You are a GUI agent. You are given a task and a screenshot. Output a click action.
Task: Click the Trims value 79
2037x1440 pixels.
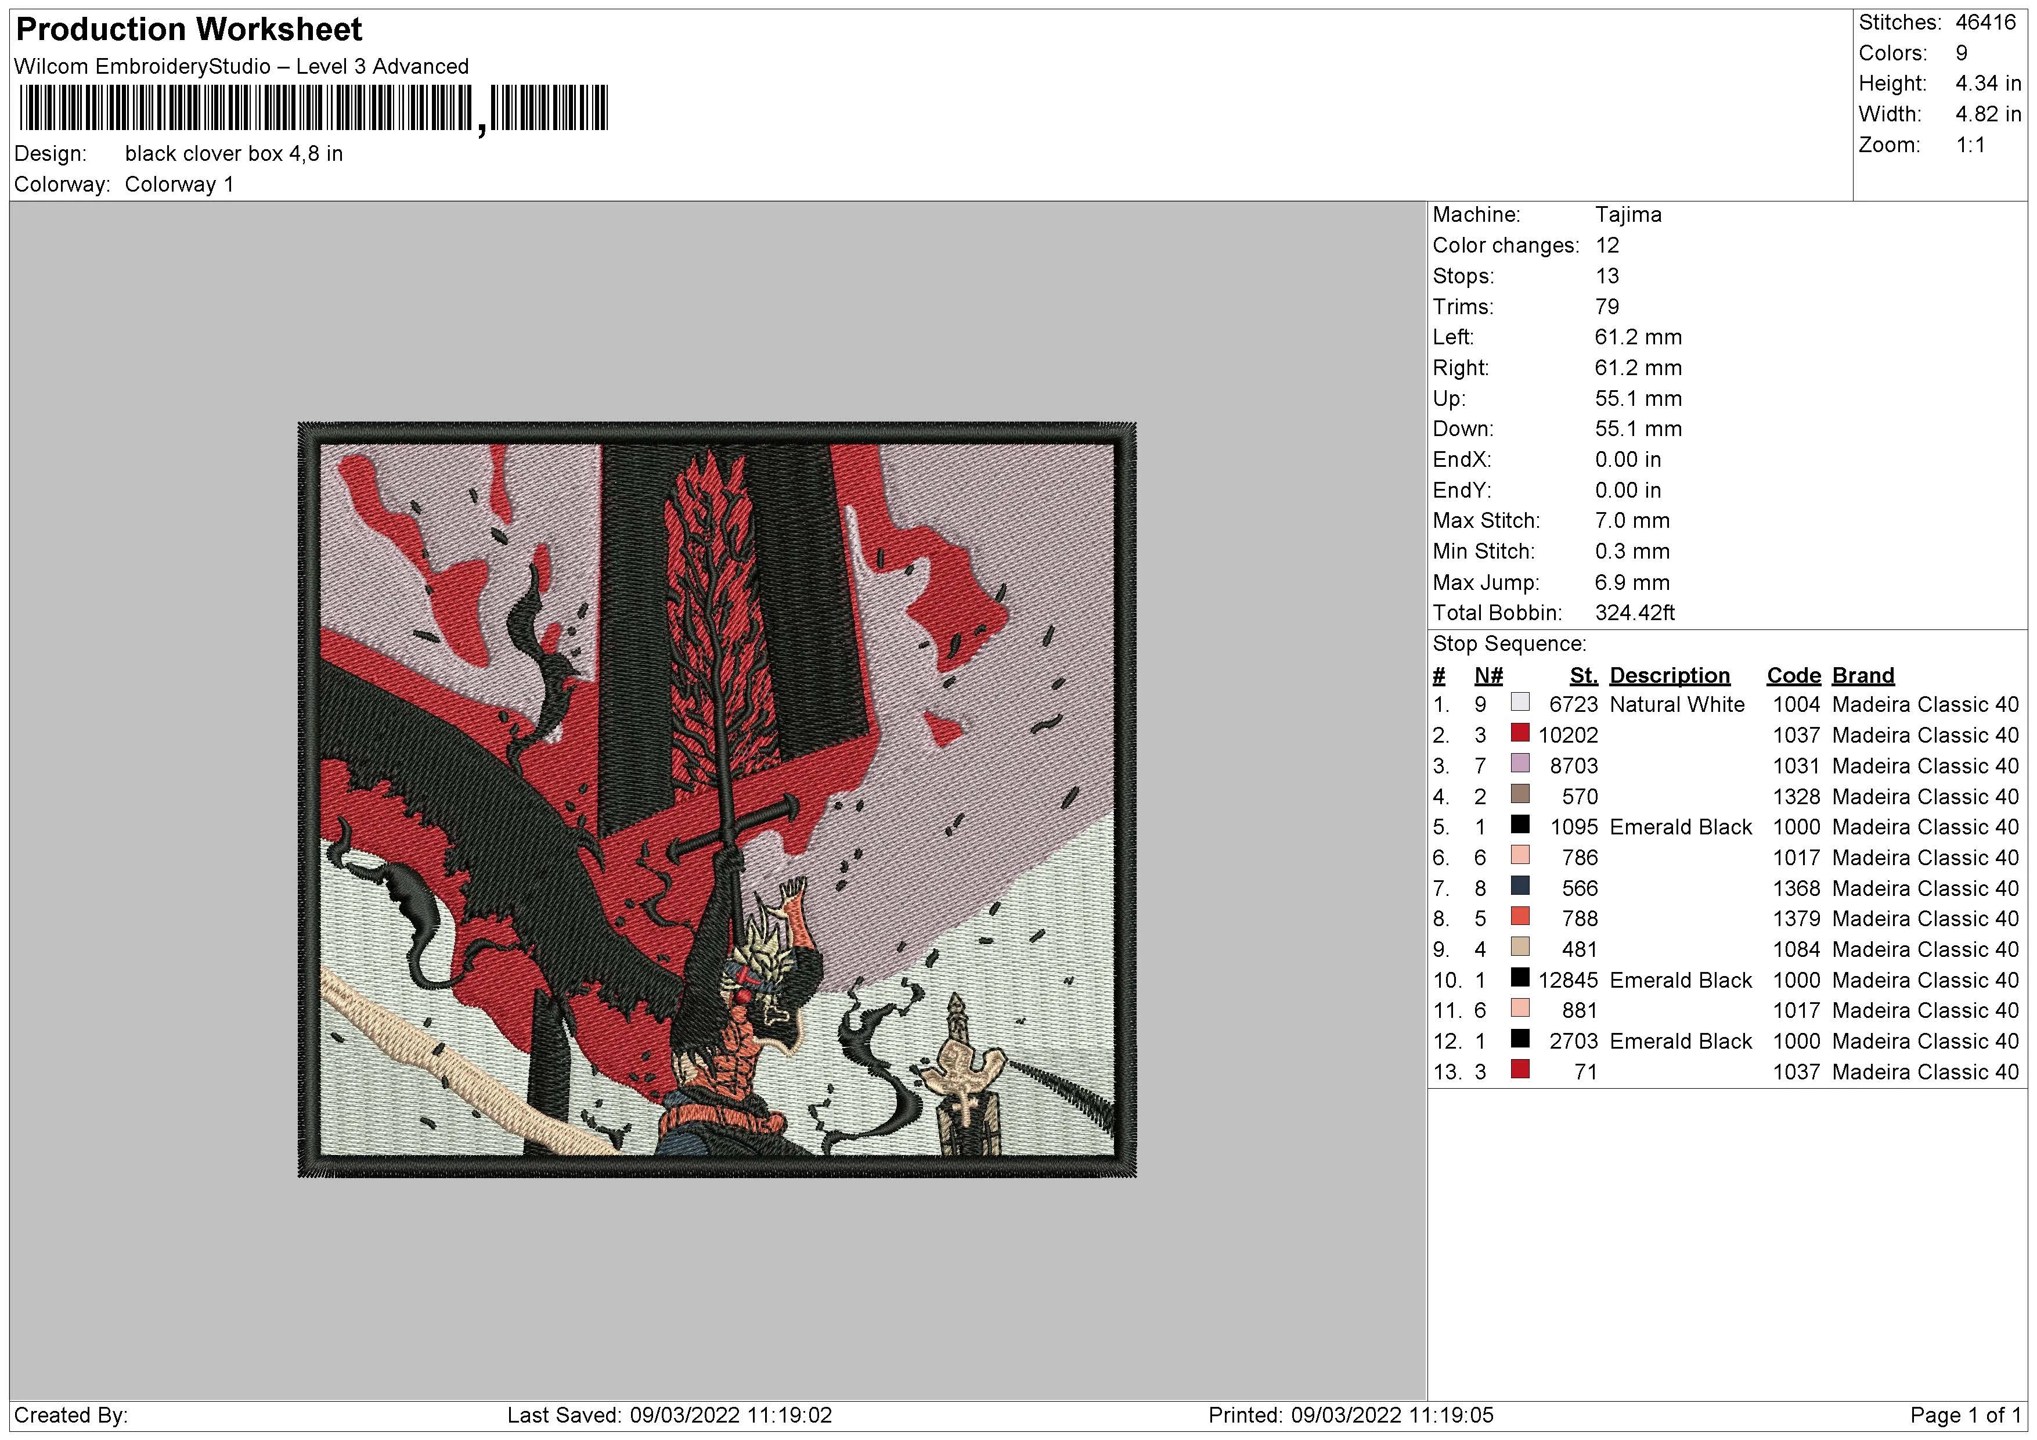click(x=1607, y=307)
